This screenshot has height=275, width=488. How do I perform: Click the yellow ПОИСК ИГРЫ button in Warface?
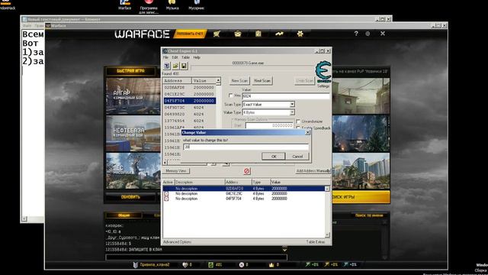click(x=361, y=197)
